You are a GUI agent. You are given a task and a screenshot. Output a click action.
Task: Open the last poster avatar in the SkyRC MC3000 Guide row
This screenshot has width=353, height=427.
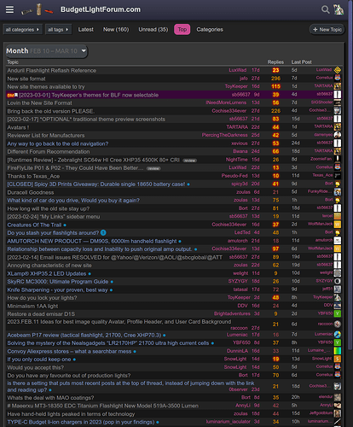click(x=338, y=281)
